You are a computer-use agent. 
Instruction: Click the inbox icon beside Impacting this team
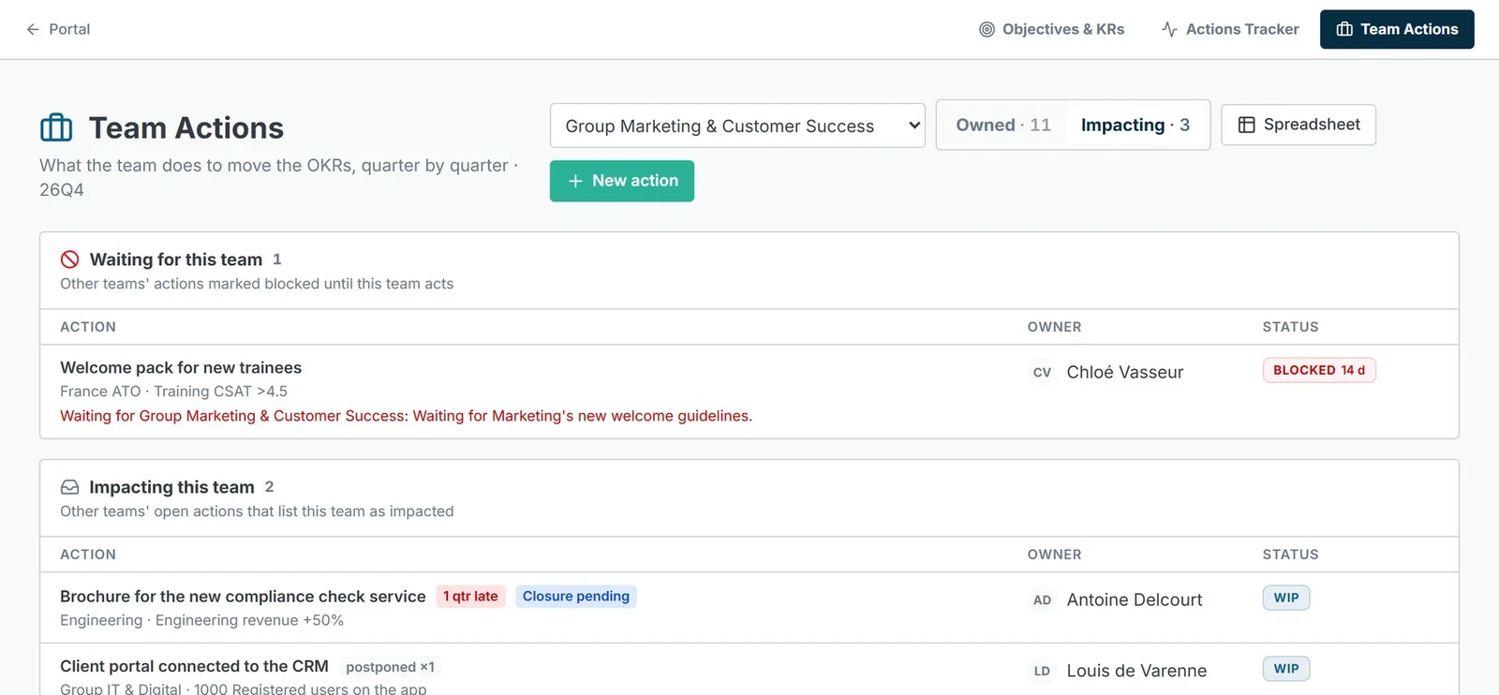69,487
